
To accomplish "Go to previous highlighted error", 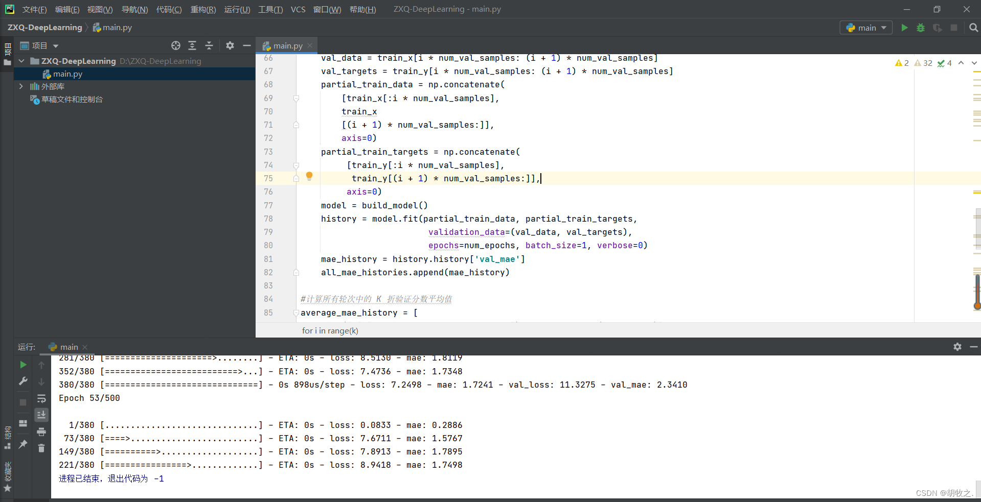I will (x=961, y=63).
